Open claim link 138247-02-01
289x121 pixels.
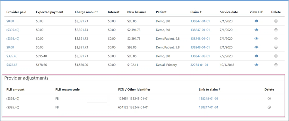[x=200, y=56]
